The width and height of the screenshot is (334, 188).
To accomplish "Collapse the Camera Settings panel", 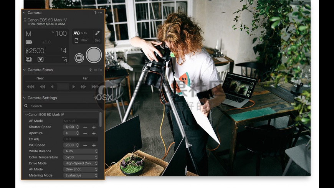I will click(x=24, y=98).
